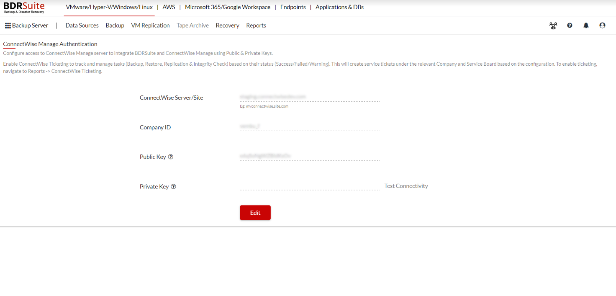Screen dimensions: 616x296
Task: Open the Tape Archive menu
Action: tap(192, 26)
